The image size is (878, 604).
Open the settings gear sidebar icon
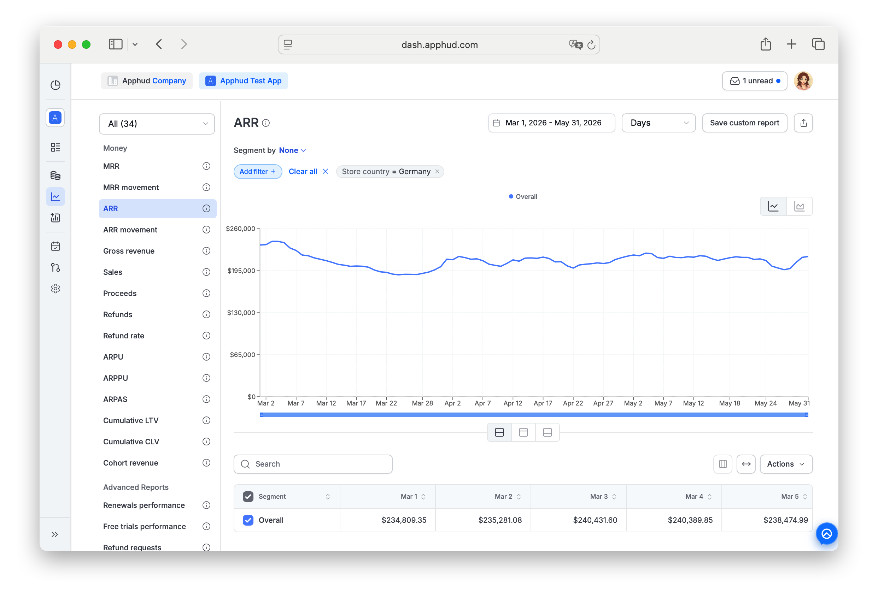point(55,289)
